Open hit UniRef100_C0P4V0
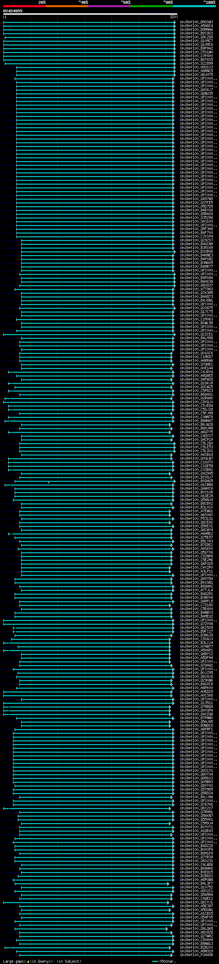Viewport: 219px width, 964px height. (x=196, y=56)
